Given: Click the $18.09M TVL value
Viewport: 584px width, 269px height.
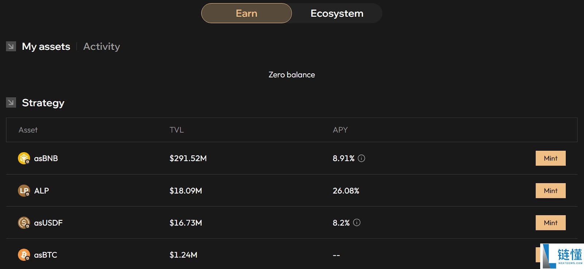Looking at the screenshot, I should point(186,191).
